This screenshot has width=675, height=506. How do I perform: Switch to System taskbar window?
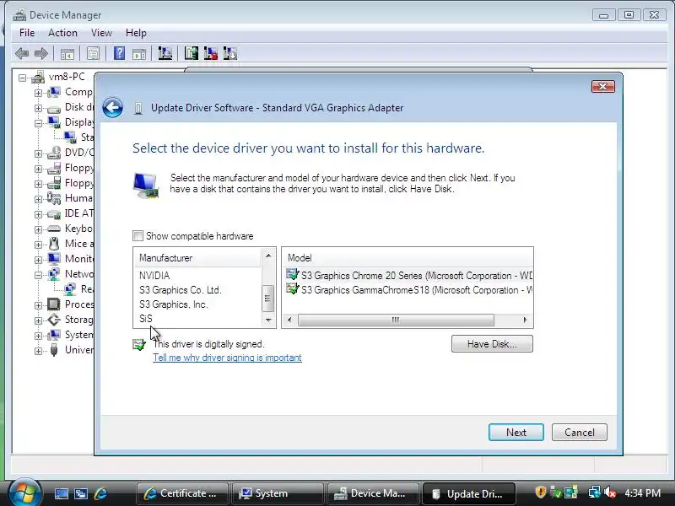coord(278,493)
